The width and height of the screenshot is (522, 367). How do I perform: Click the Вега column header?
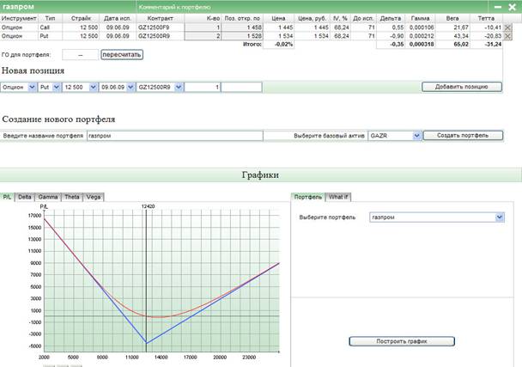coord(452,18)
